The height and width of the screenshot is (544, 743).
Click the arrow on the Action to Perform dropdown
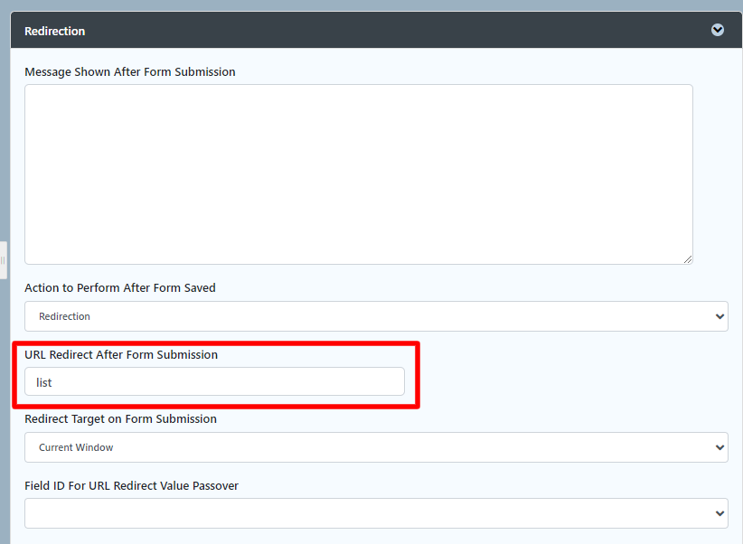[719, 316]
